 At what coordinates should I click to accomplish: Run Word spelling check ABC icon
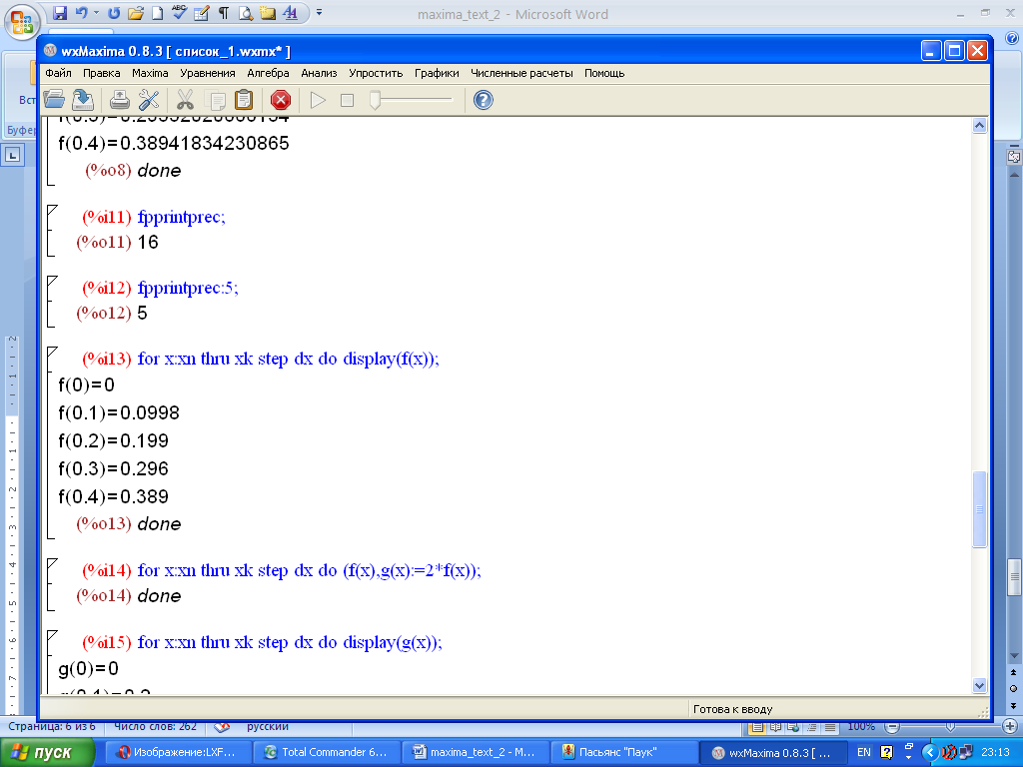pos(179,12)
